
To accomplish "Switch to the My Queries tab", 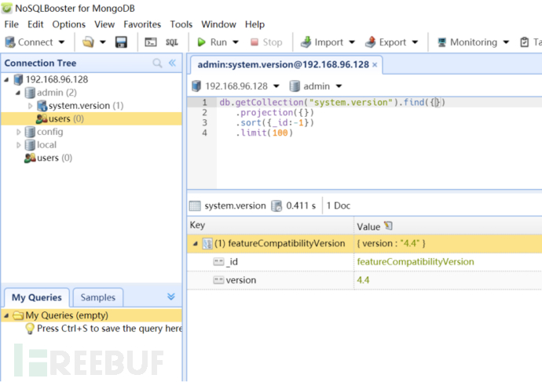I will (37, 297).
